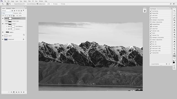
Task: Click the delete layer trash icon
Action: [24, 92]
